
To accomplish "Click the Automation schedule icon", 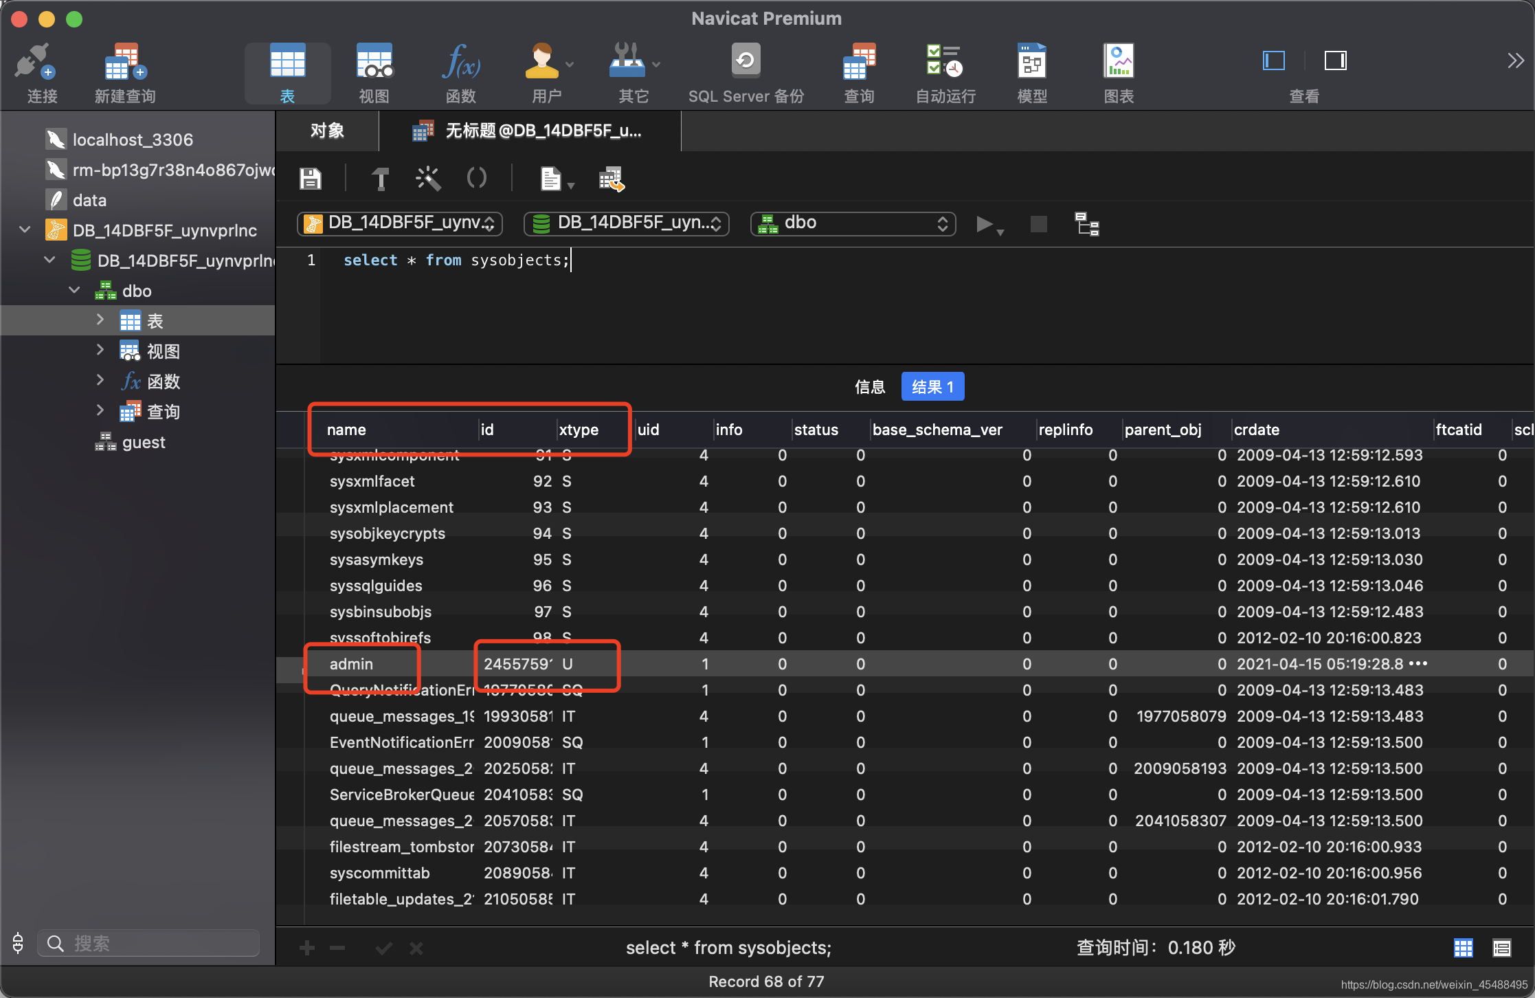I will [x=945, y=63].
